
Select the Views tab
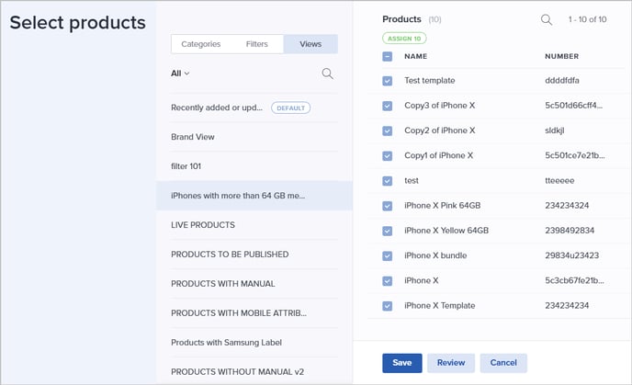pos(310,44)
